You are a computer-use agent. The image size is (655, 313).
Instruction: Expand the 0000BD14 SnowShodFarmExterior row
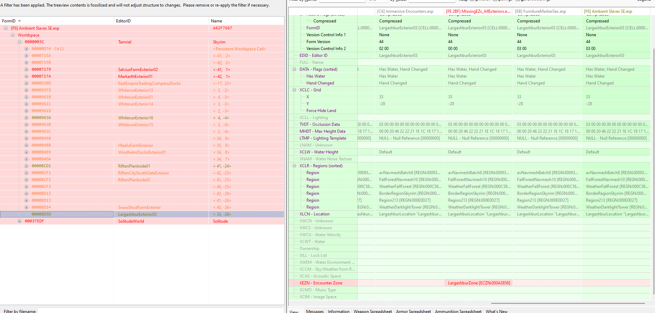coord(26,208)
